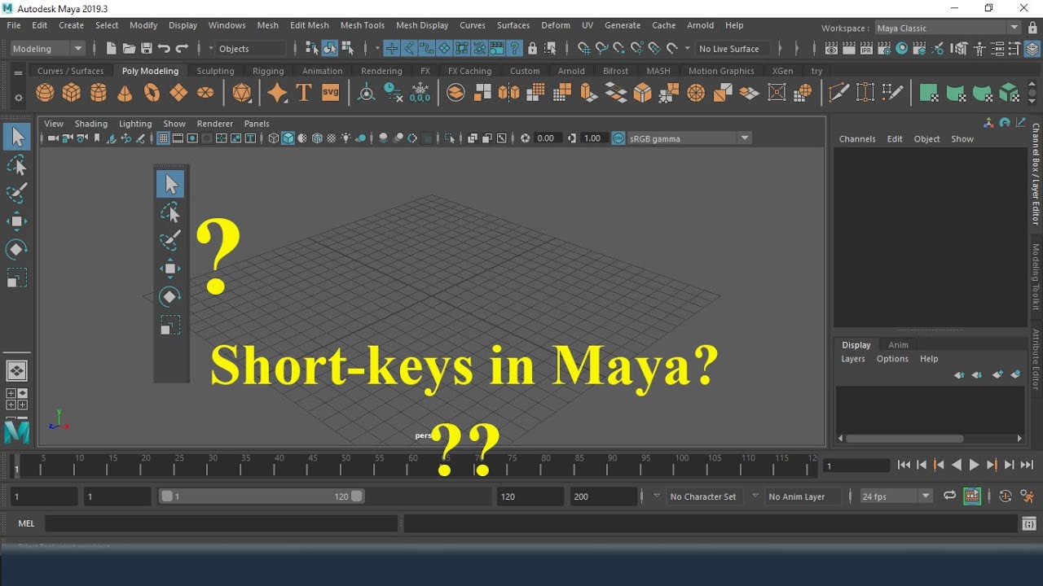This screenshot has height=586, width=1043.
Task: Click the SVG import shelf icon
Action: click(x=330, y=93)
